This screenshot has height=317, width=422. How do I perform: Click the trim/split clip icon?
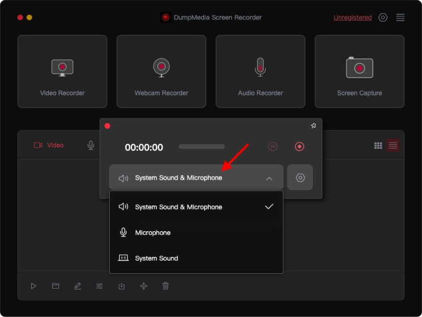(143, 286)
